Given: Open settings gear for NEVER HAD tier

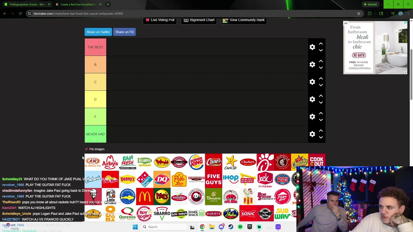Looking at the screenshot, I should [x=312, y=134].
